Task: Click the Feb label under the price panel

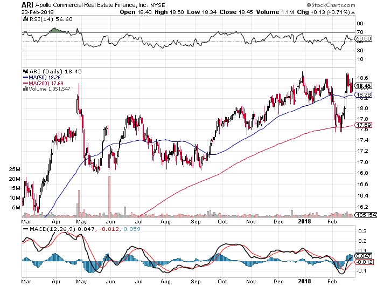Action: click(332, 222)
